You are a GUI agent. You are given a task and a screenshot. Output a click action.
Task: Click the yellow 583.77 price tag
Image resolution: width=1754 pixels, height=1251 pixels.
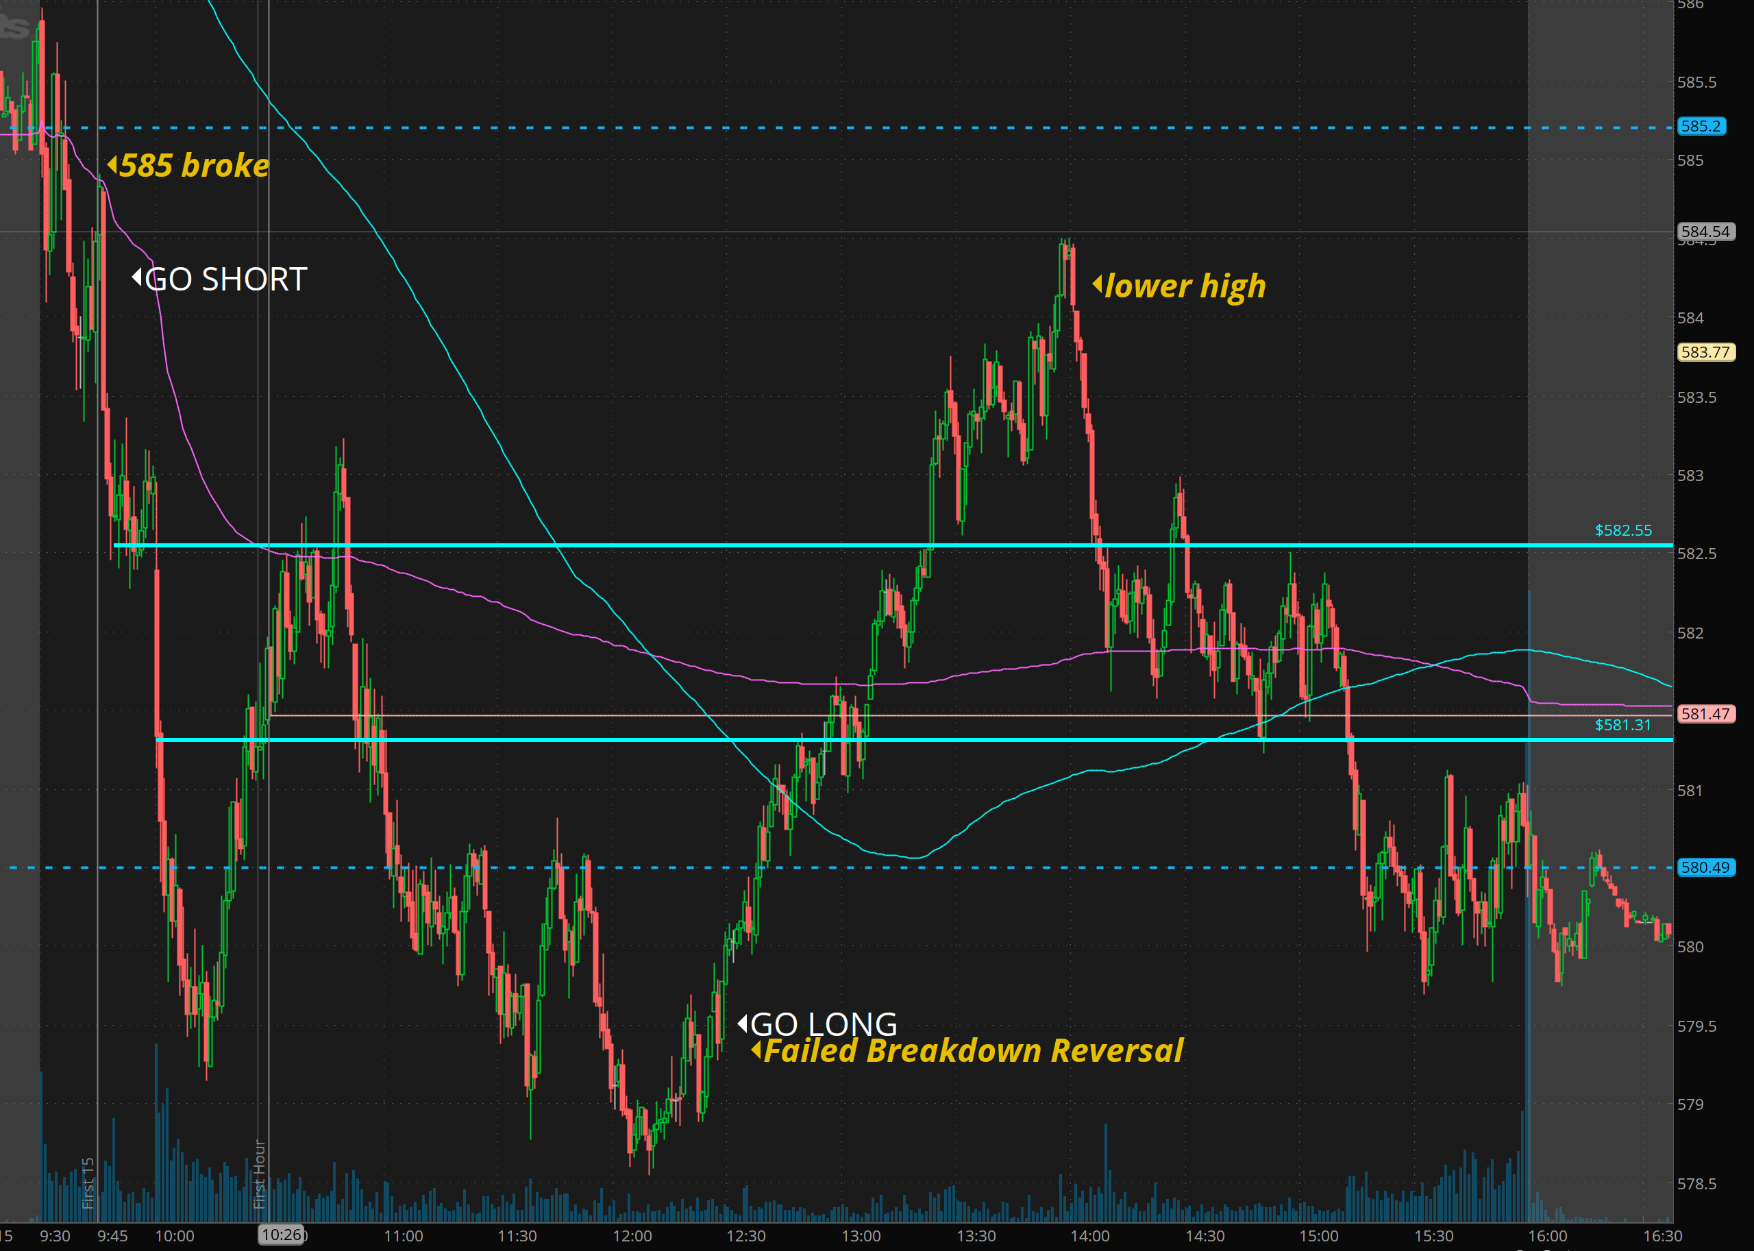coord(1705,352)
